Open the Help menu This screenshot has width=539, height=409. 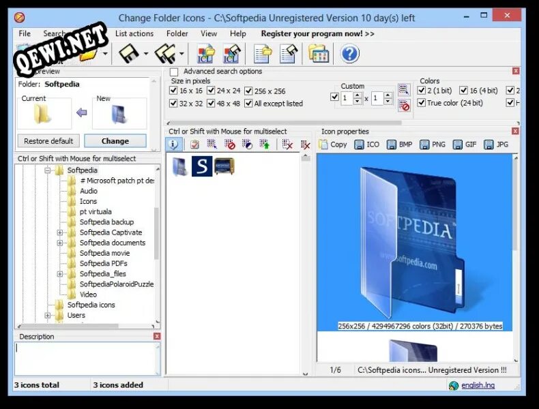[x=238, y=33]
